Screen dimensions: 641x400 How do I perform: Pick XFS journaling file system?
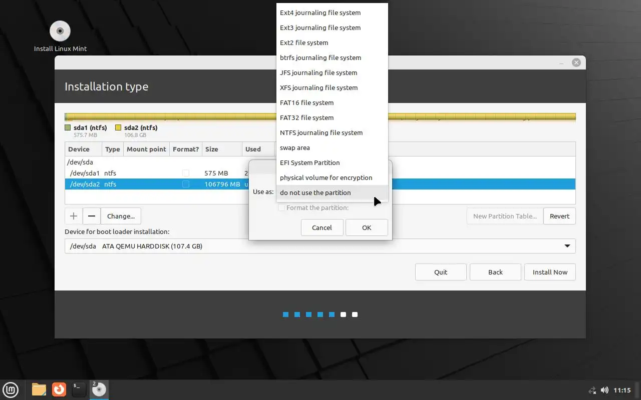332,87
